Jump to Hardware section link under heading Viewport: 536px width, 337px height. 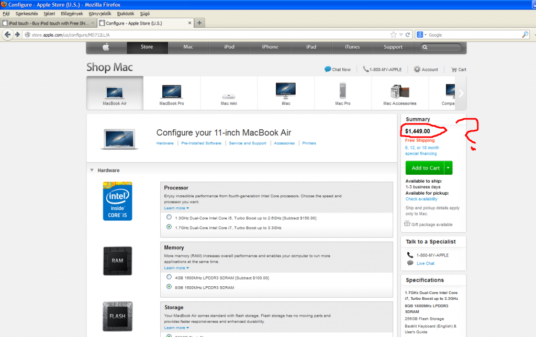click(165, 143)
